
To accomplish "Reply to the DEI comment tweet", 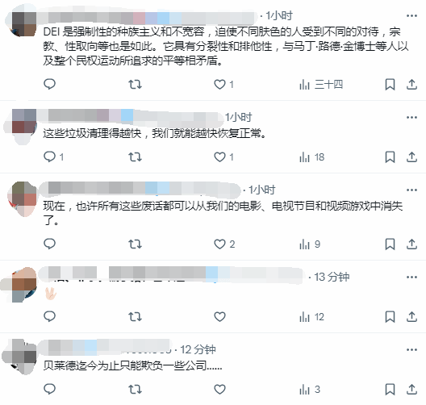I will click(49, 84).
